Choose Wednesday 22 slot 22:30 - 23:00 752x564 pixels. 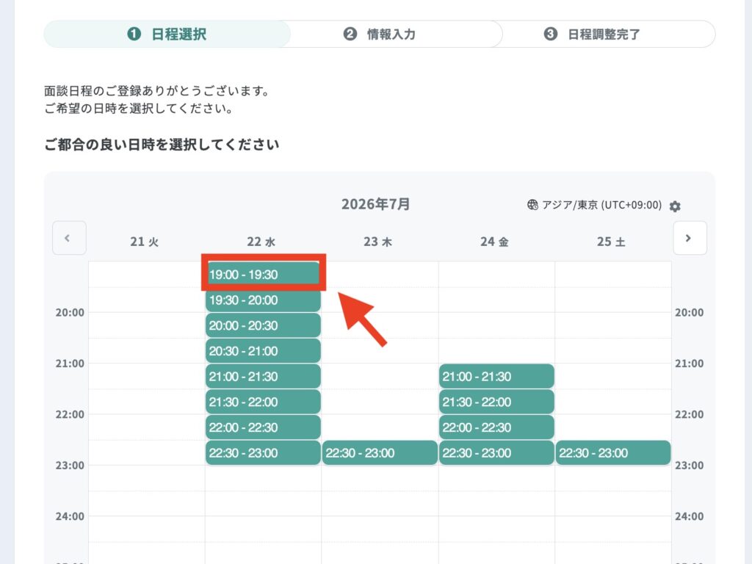[263, 452]
